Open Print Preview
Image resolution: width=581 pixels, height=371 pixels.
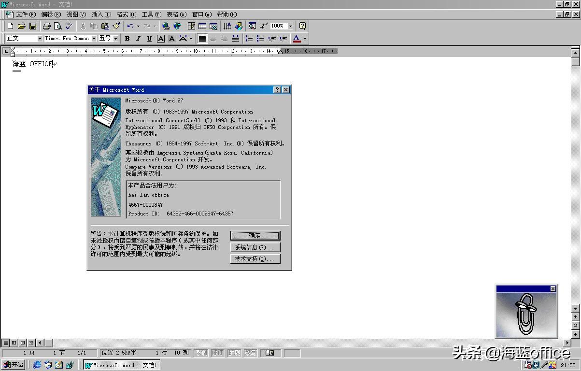point(58,26)
